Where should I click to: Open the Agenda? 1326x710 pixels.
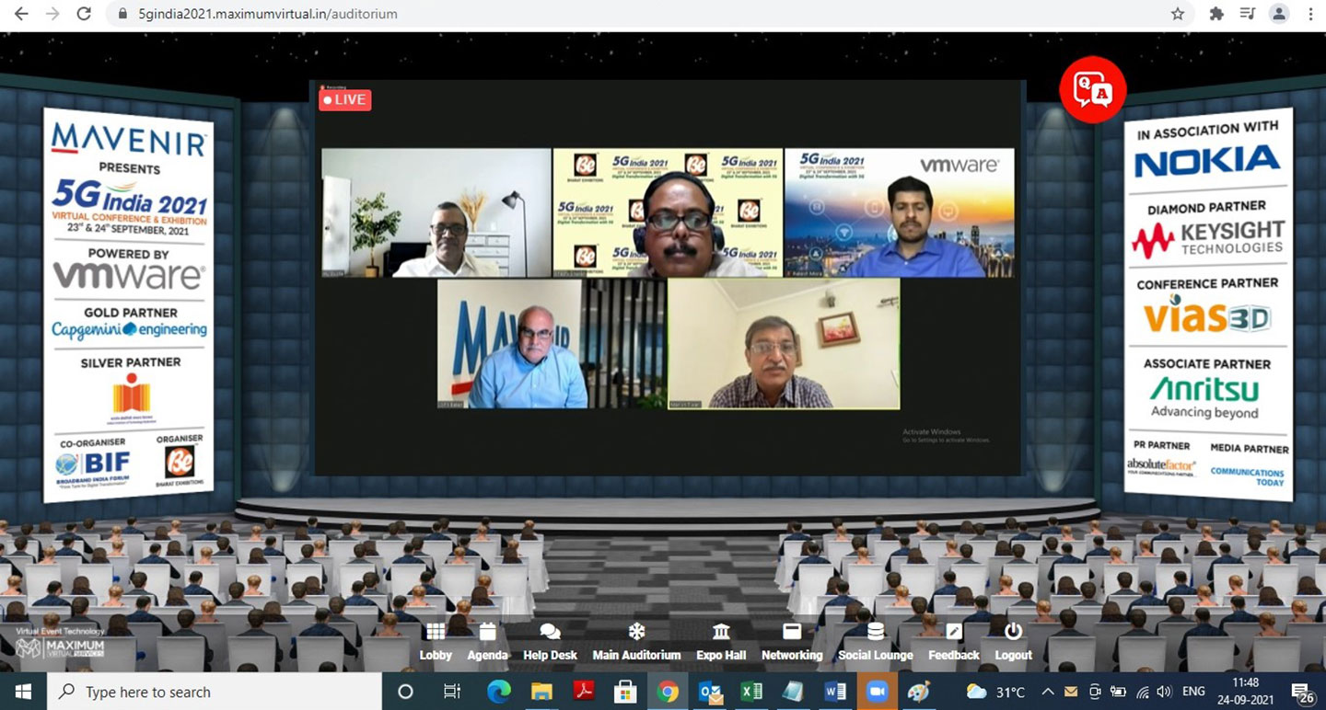point(487,642)
